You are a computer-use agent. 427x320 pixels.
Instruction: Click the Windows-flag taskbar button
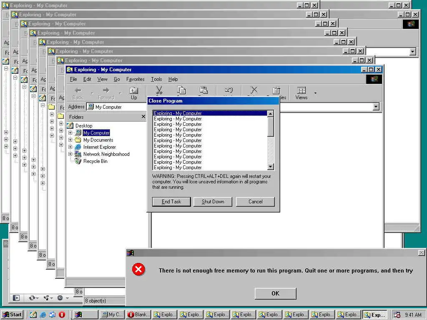tap(85, 315)
